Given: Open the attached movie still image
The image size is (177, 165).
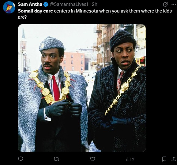Looking at the screenshot, I should 82,88.
